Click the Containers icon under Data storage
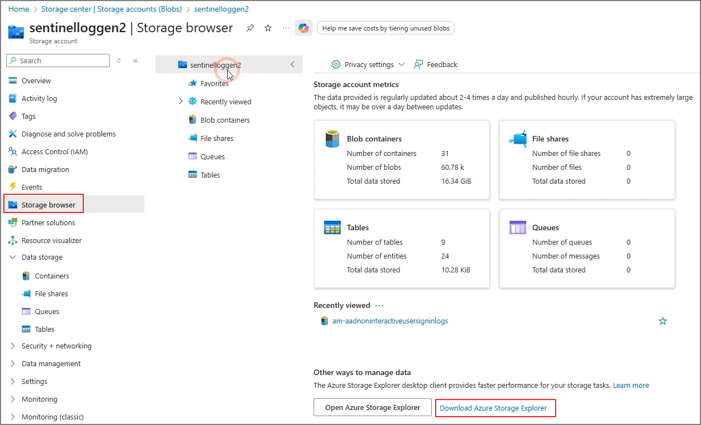This screenshot has height=425, width=701. 26,276
